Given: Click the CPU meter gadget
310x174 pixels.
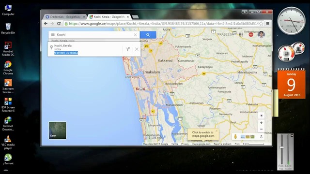Looking at the screenshot, I should 286,53.
